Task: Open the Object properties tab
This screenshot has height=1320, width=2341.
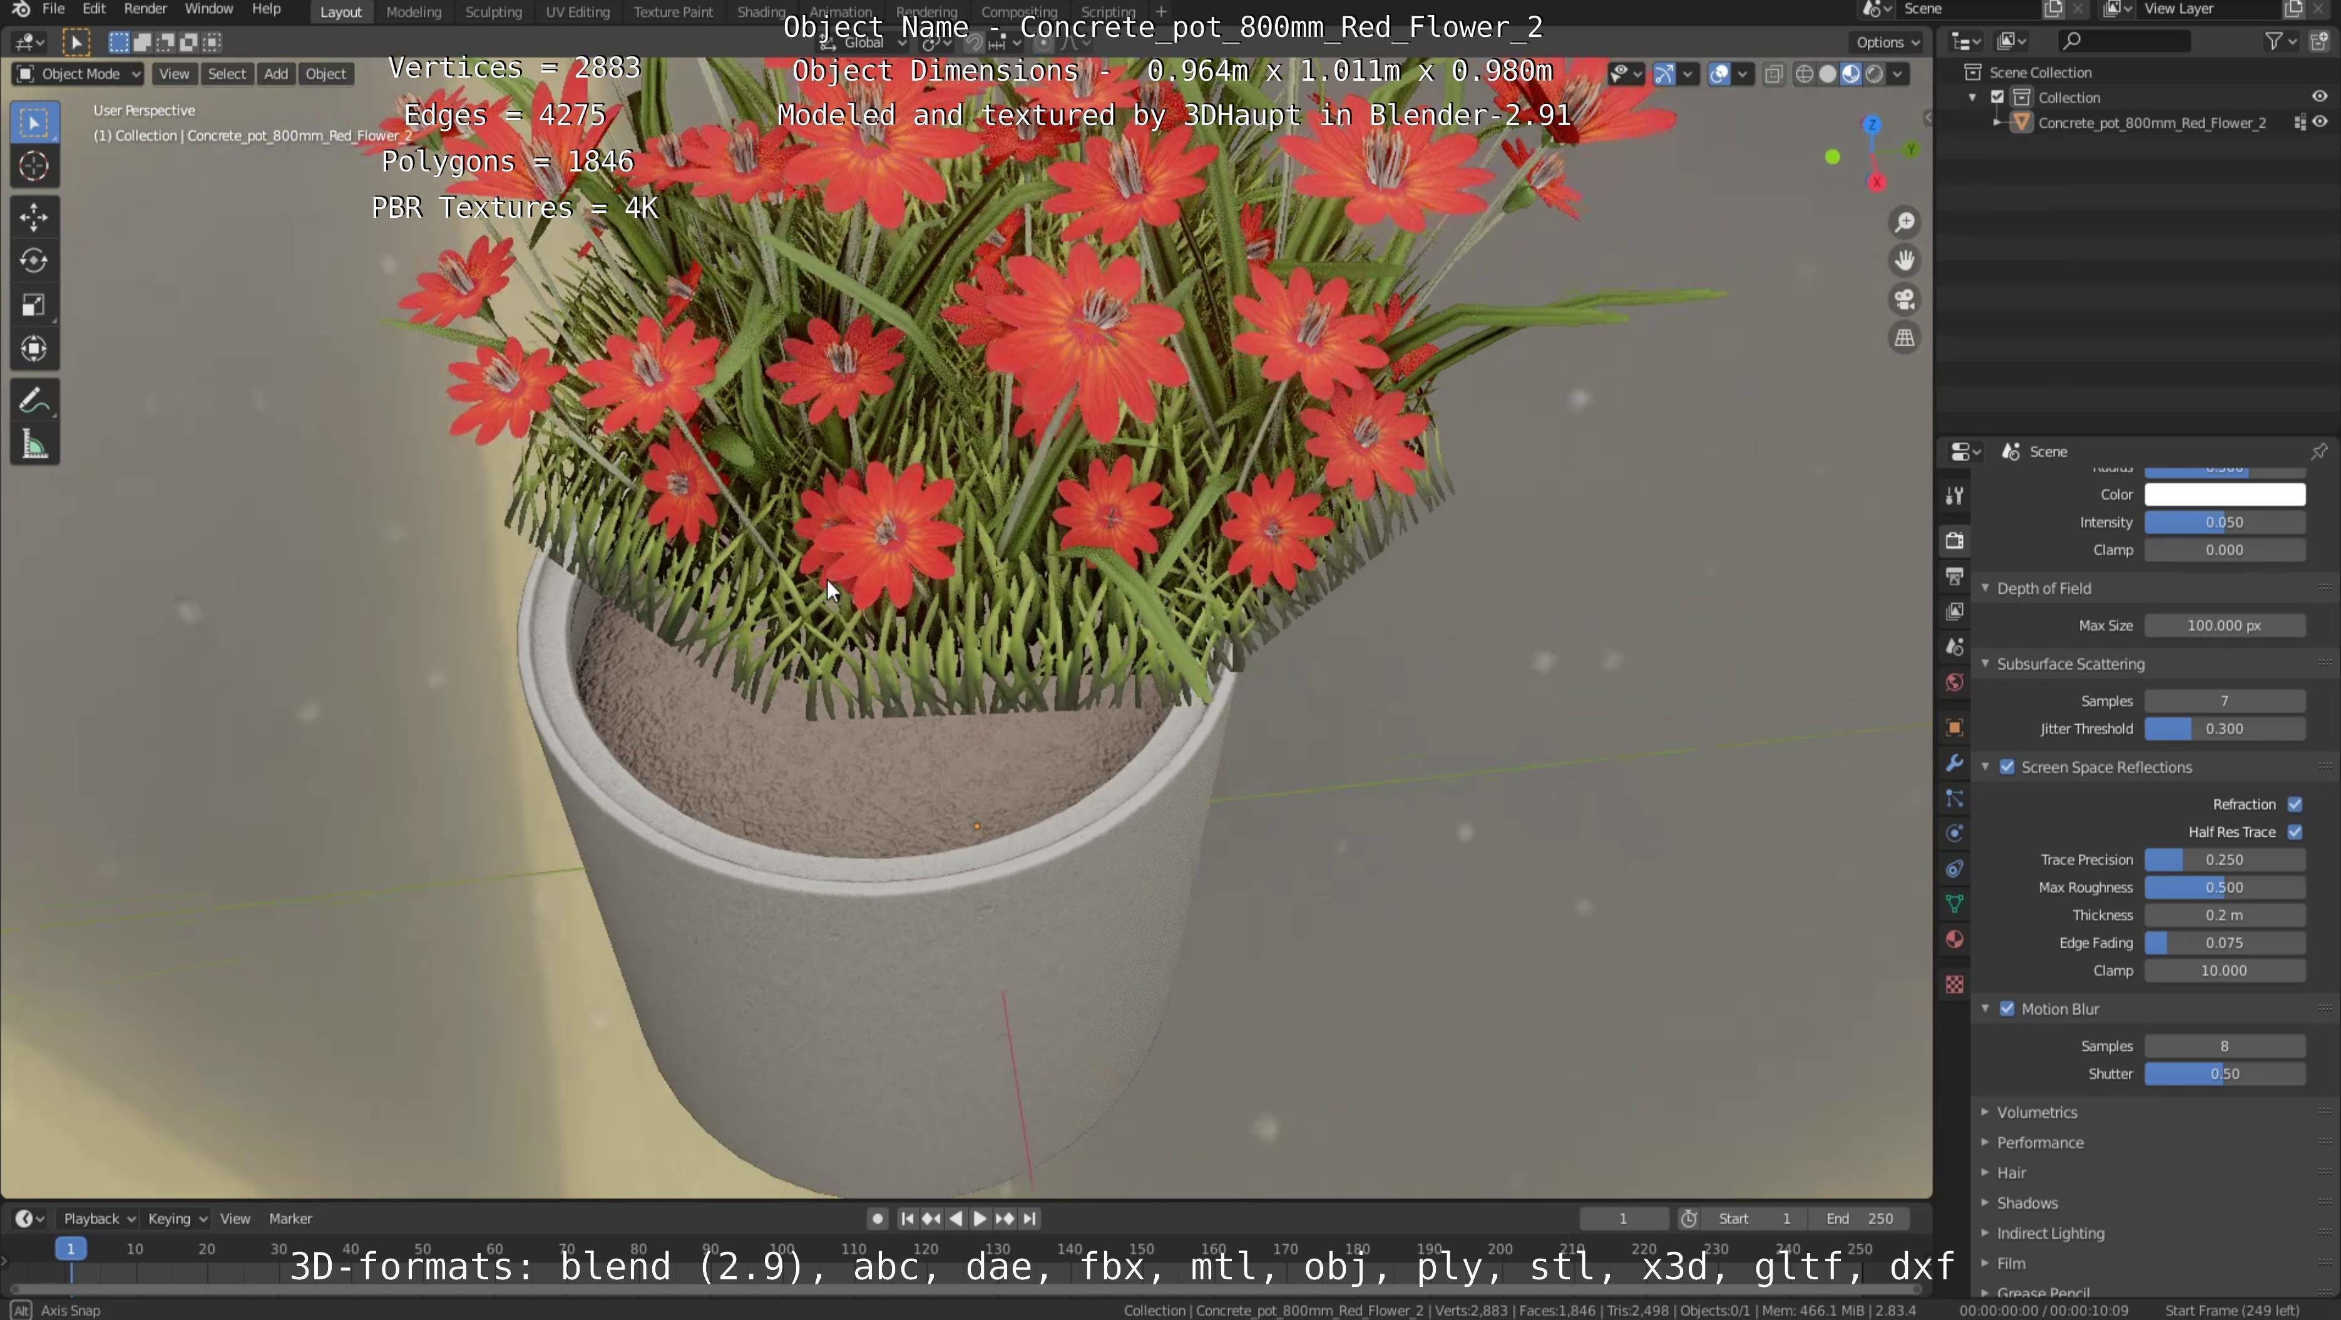Action: 1955,728
